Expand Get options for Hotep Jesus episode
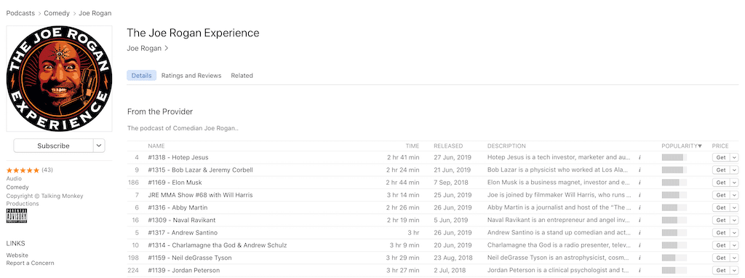 [x=735, y=157]
